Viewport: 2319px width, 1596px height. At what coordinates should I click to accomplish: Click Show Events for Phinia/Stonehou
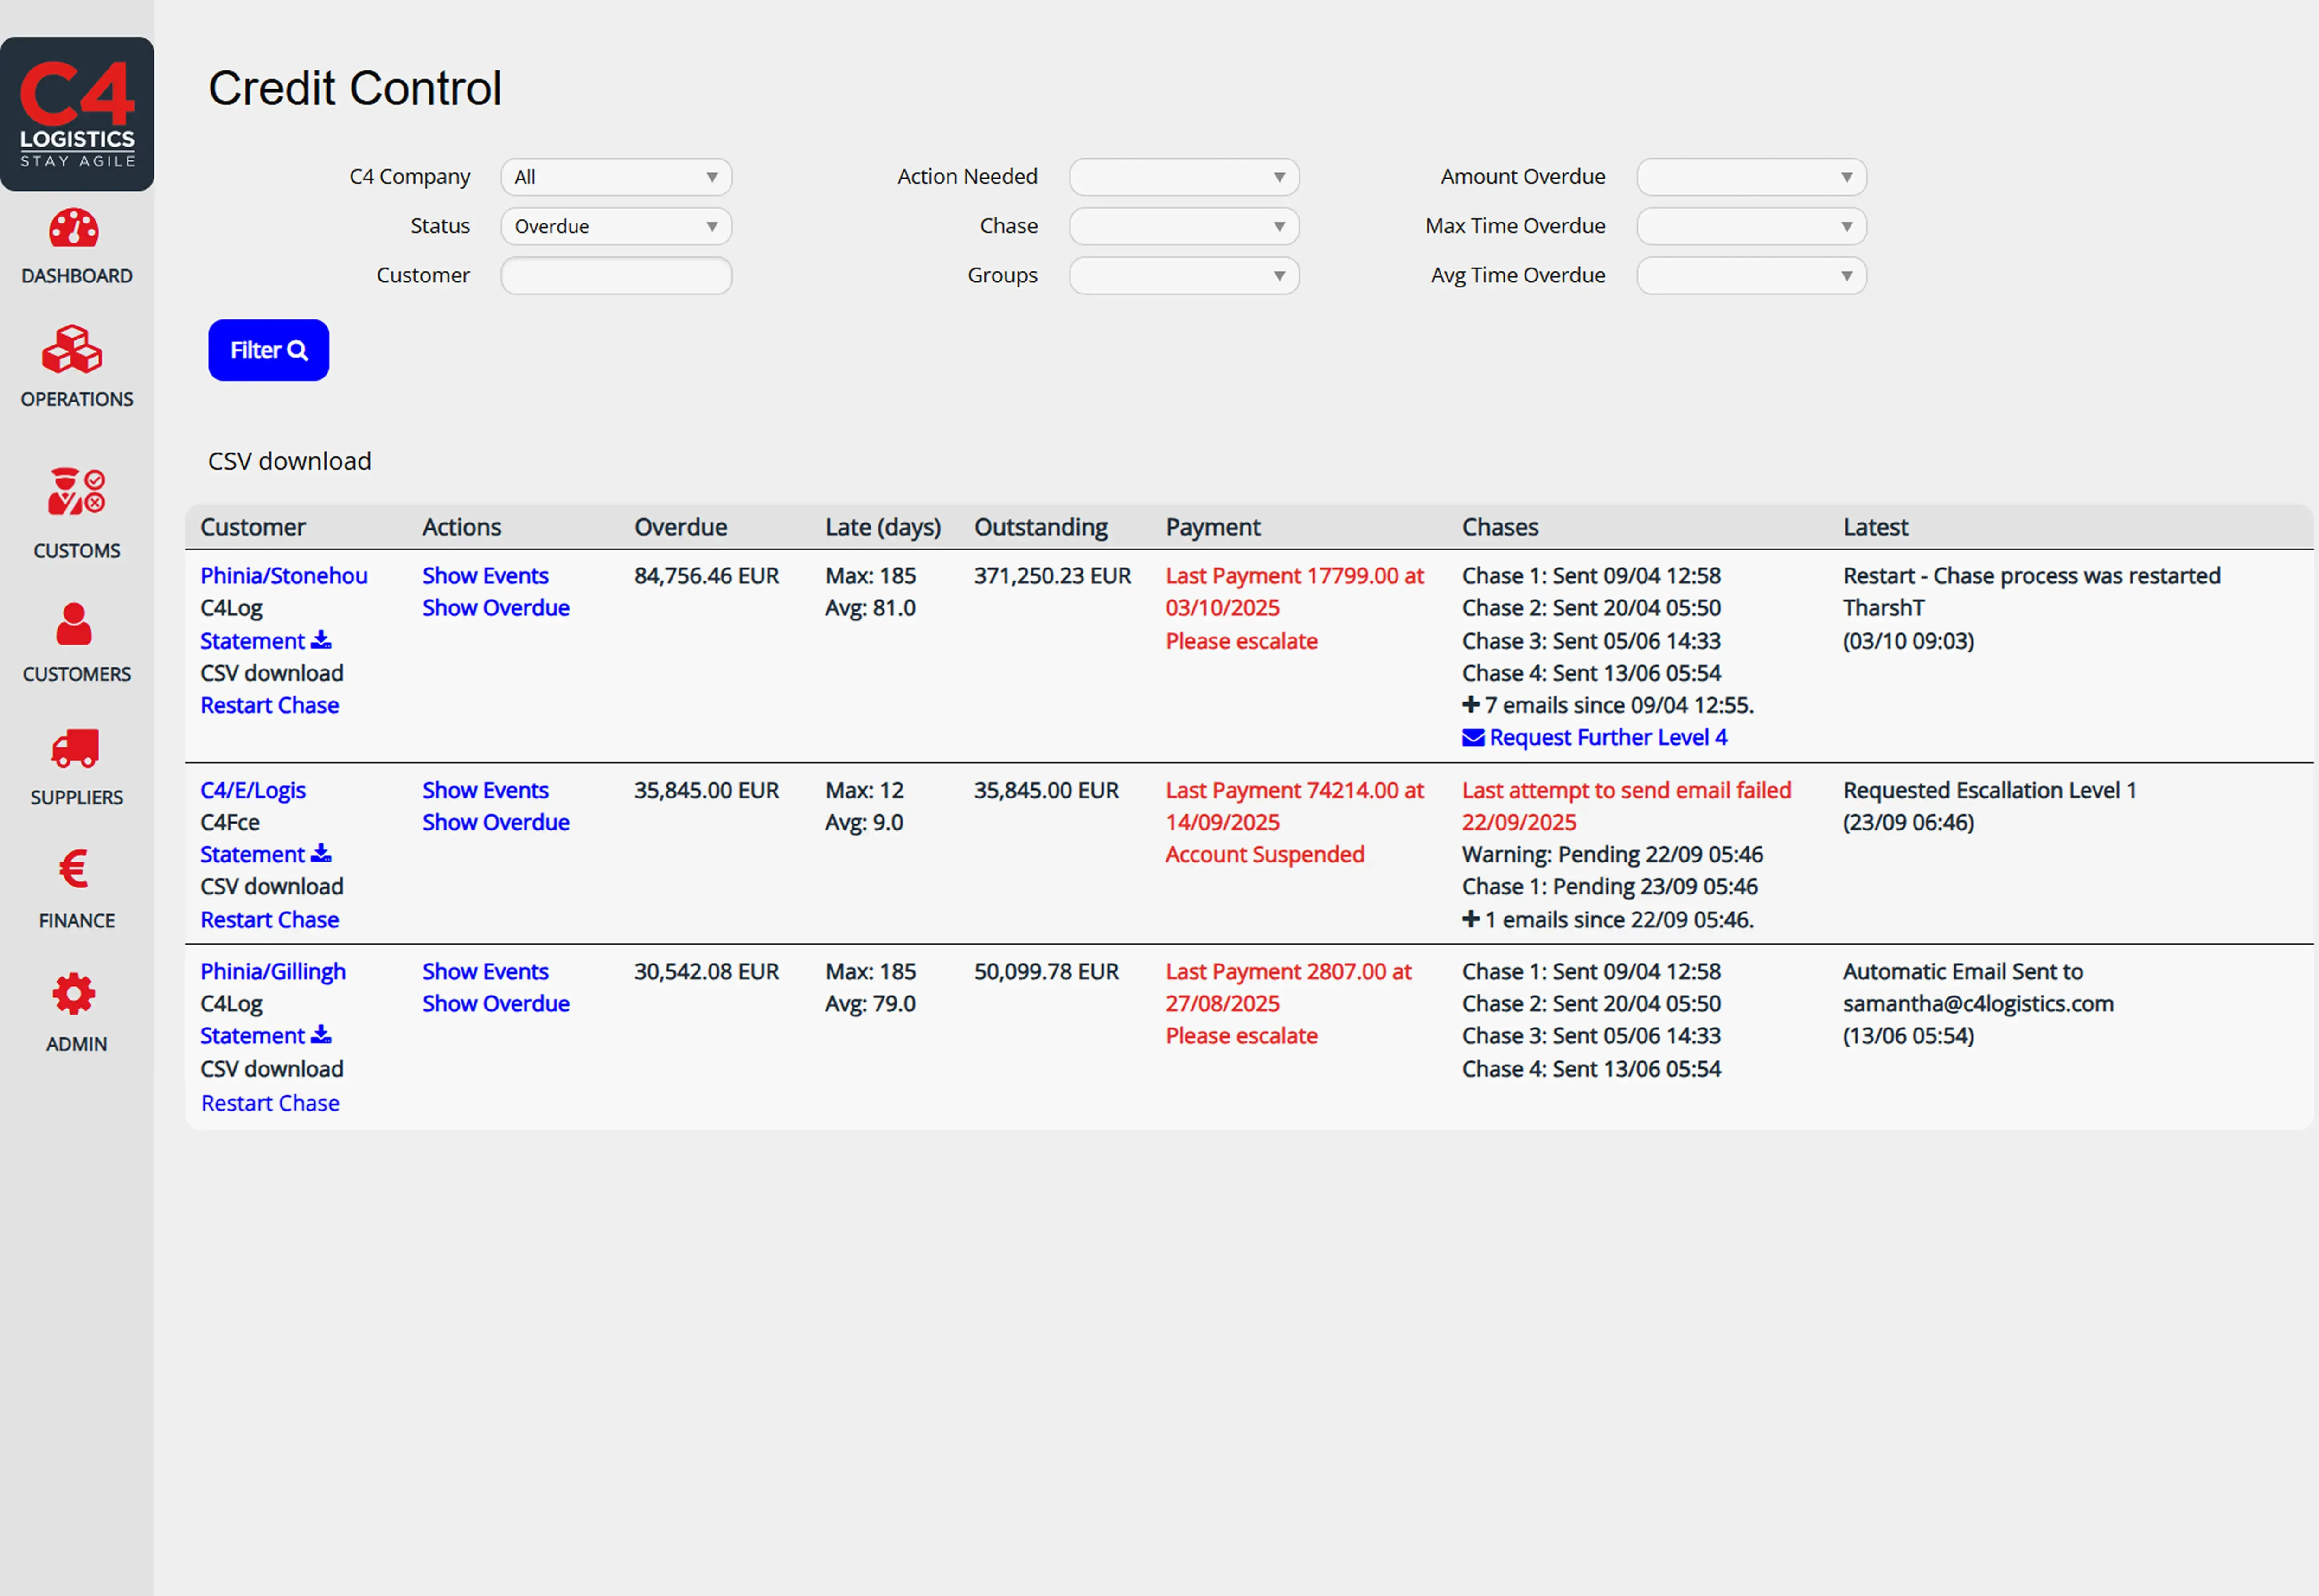[x=485, y=576]
